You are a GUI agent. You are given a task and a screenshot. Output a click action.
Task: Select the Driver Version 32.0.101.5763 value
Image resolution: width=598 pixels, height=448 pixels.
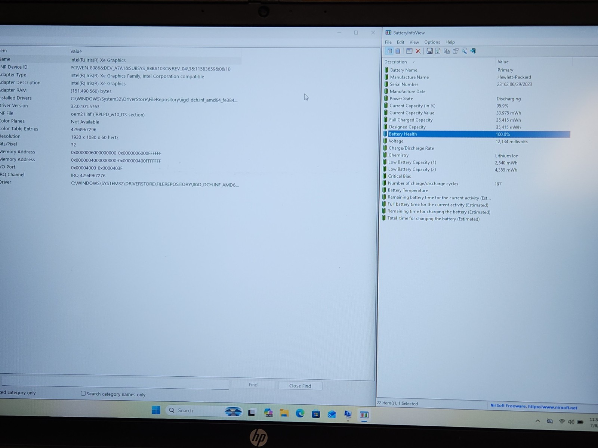tap(85, 106)
